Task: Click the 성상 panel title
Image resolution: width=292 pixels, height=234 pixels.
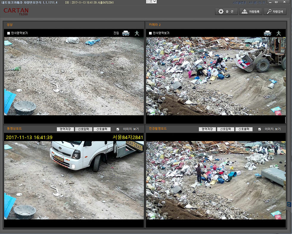Action: (10, 24)
